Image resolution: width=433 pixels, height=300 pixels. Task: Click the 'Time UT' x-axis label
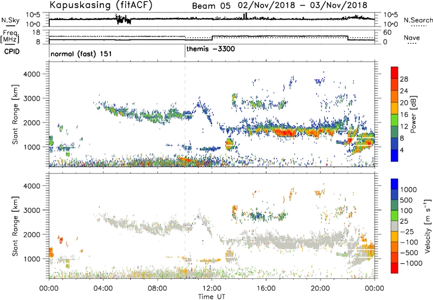212,297
